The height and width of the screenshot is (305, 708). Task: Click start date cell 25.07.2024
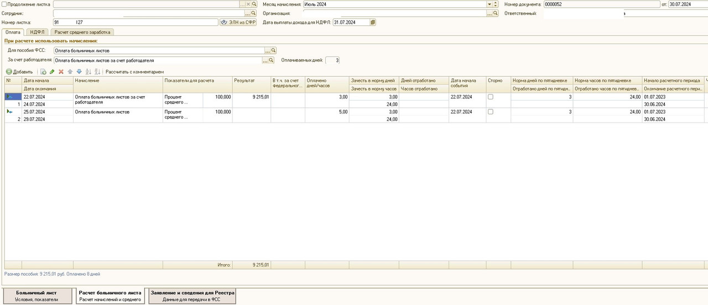click(x=48, y=112)
